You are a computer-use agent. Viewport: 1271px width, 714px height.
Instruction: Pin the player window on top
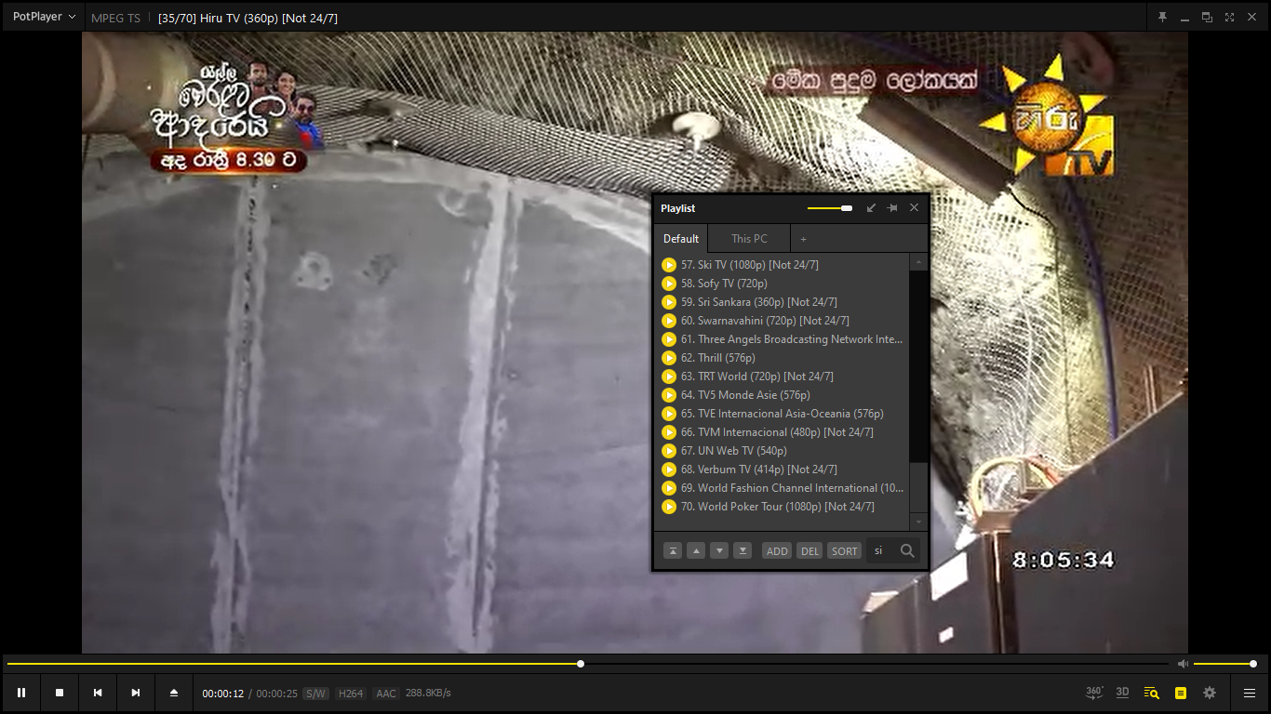click(1162, 17)
